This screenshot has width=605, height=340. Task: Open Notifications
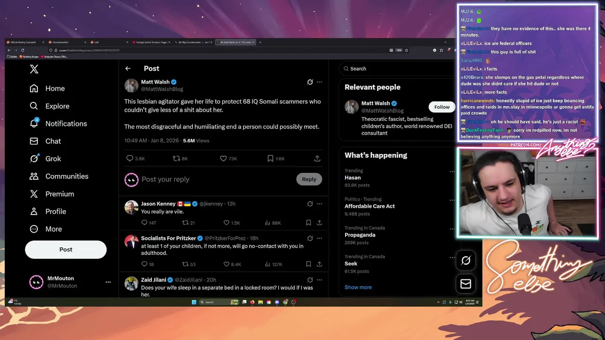pyautogui.click(x=58, y=124)
